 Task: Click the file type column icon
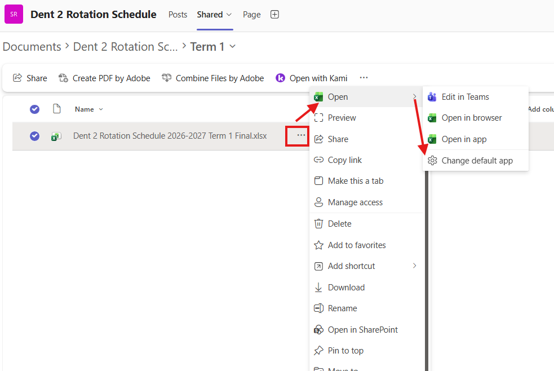pos(56,109)
